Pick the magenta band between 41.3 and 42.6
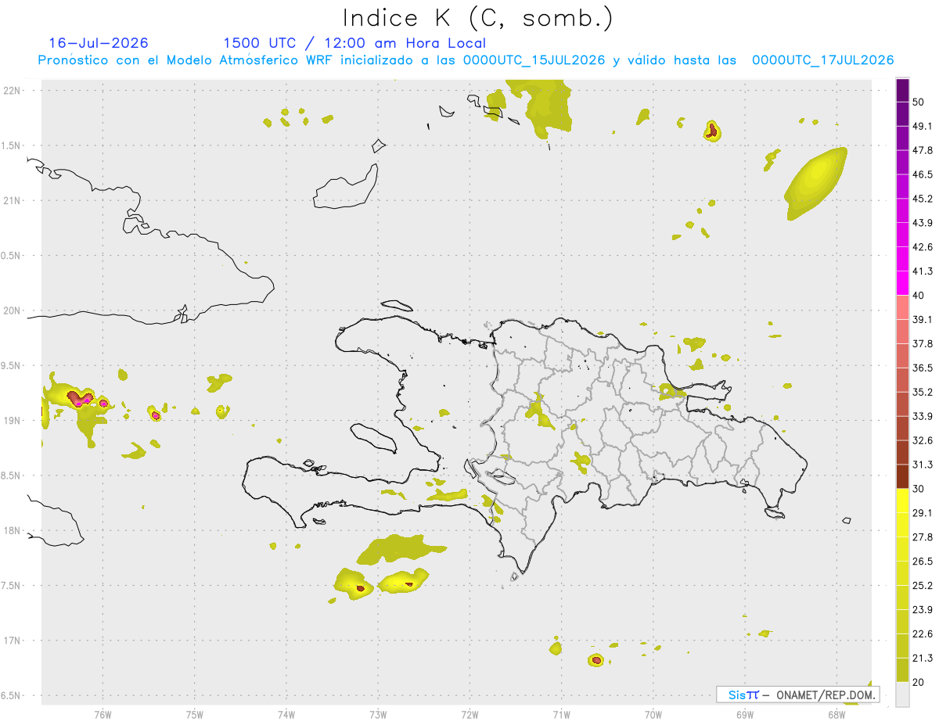Screen dimensions: 939x725 click(902, 259)
